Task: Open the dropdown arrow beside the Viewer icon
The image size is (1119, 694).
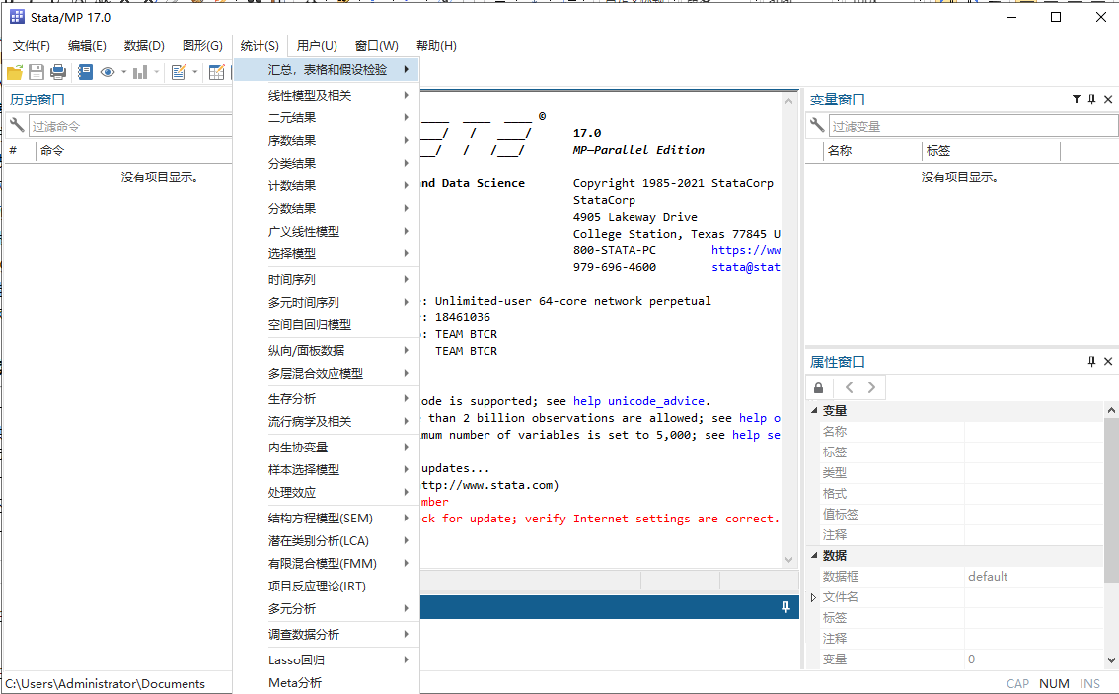Action: pos(123,72)
